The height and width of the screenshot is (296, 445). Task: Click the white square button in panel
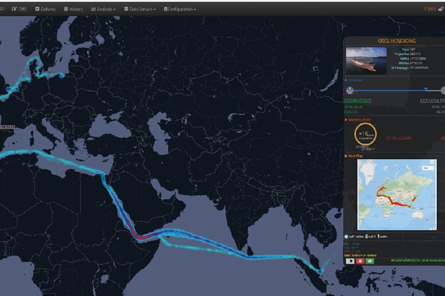[350, 261]
